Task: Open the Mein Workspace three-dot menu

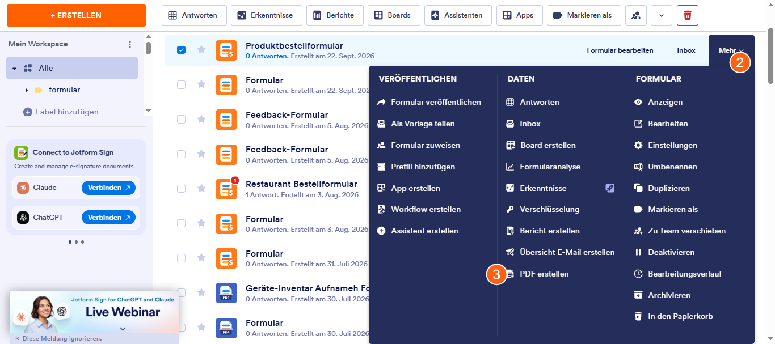Action: [x=130, y=44]
